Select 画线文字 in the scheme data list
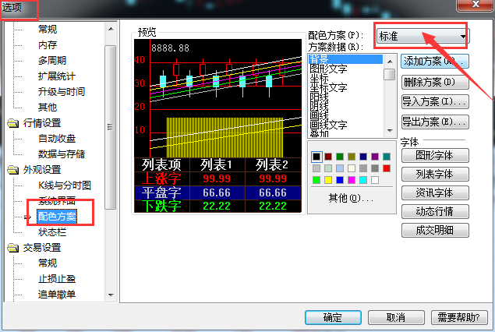This screenshot has width=495, height=332. [328, 125]
